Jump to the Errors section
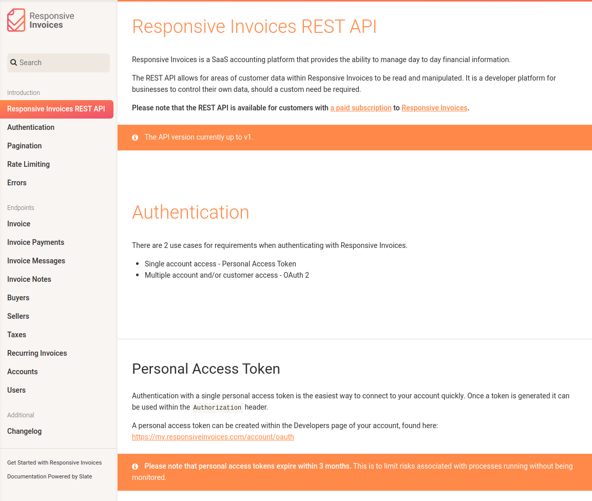The height and width of the screenshot is (501, 592). (17, 183)
